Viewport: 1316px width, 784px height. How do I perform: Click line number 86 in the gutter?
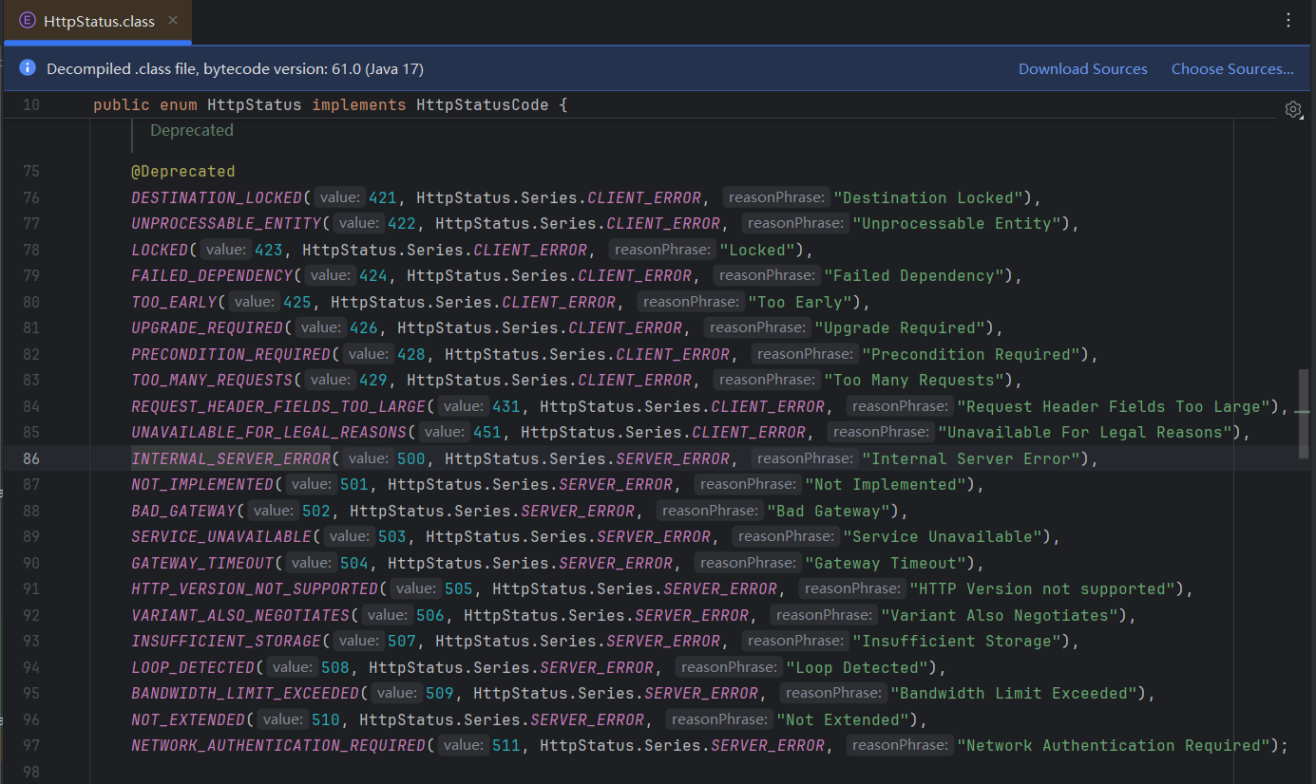pyautogui.click(x=31, y=458)
